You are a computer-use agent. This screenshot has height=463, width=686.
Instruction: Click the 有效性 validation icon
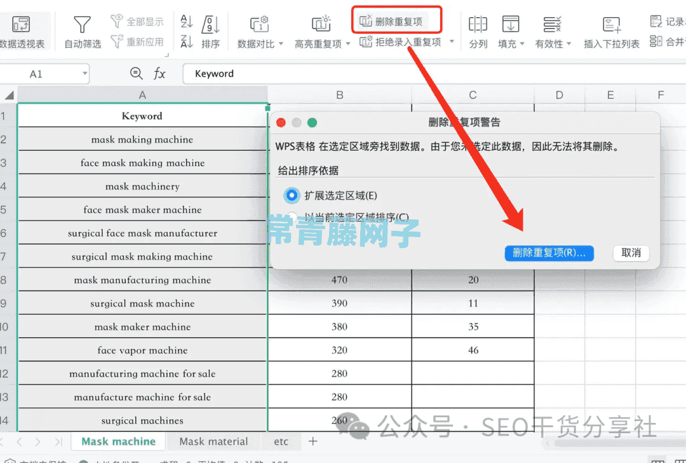[552, 25]
